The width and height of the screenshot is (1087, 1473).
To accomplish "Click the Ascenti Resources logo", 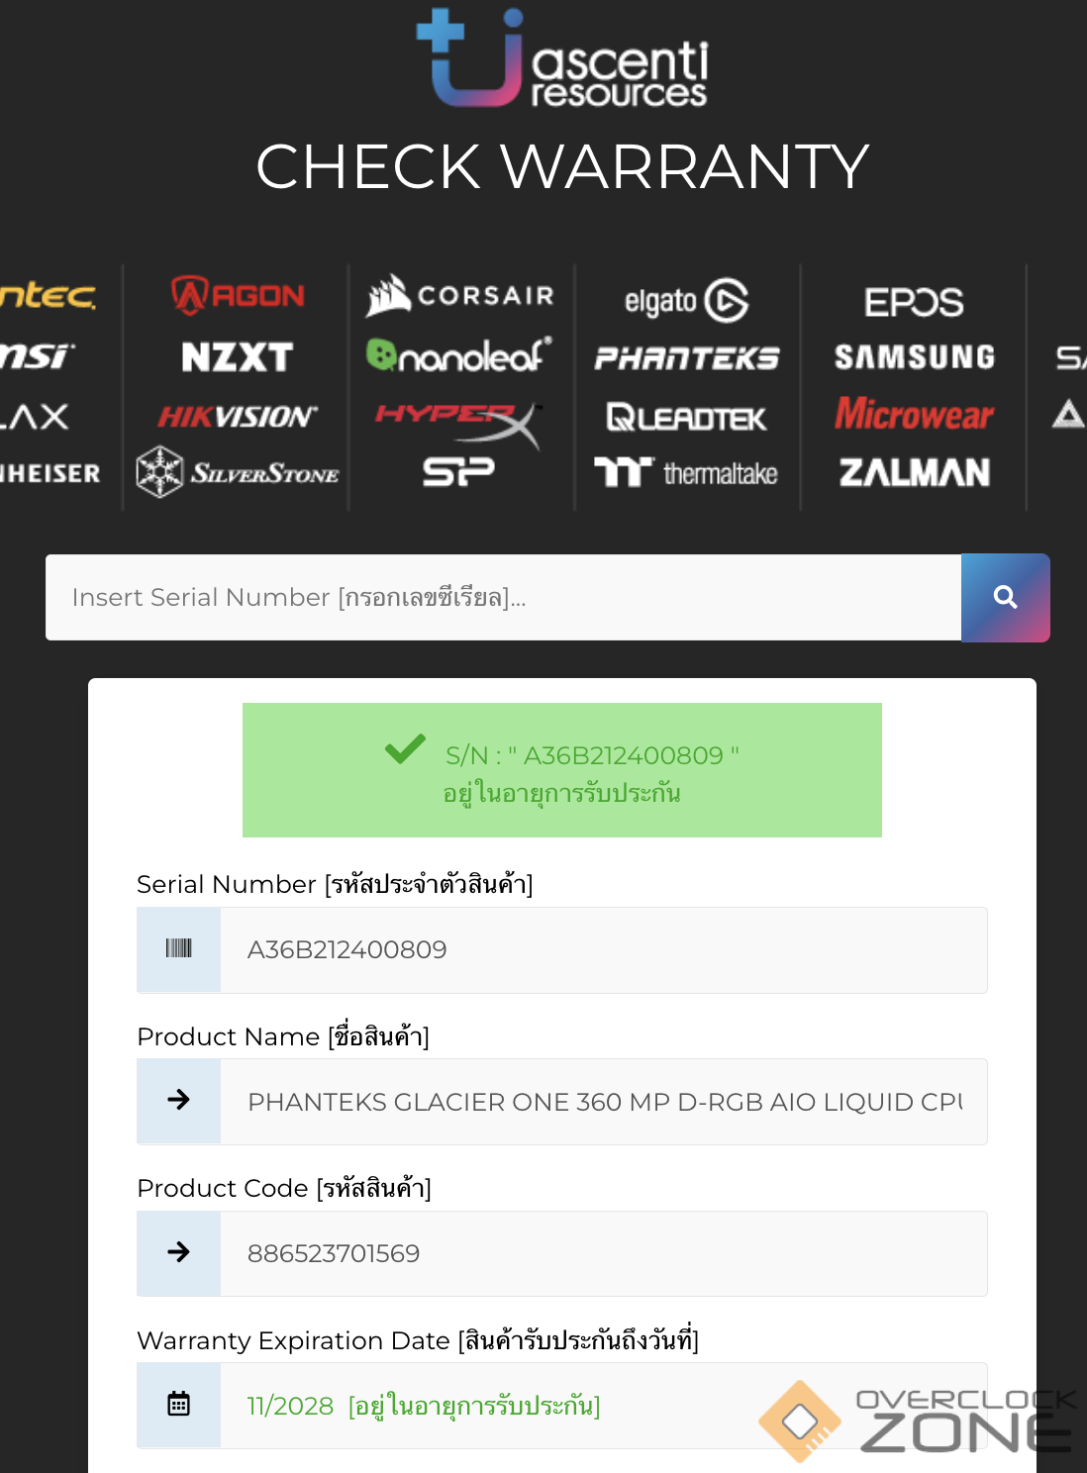I will tap(562, 59).
